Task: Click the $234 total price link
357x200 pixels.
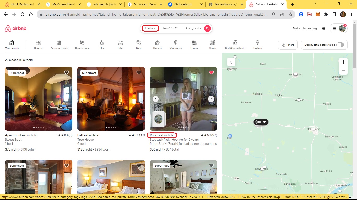Action: click(102, 149)
